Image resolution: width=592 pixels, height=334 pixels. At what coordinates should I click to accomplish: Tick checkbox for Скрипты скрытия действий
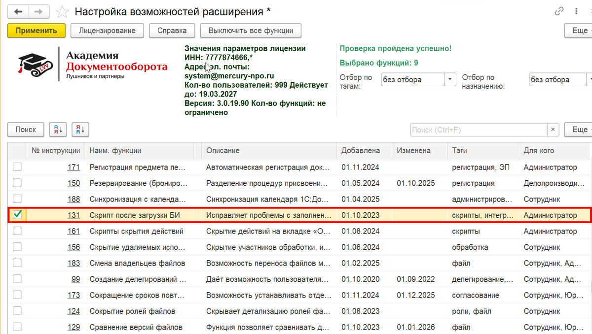click(17, 231)
